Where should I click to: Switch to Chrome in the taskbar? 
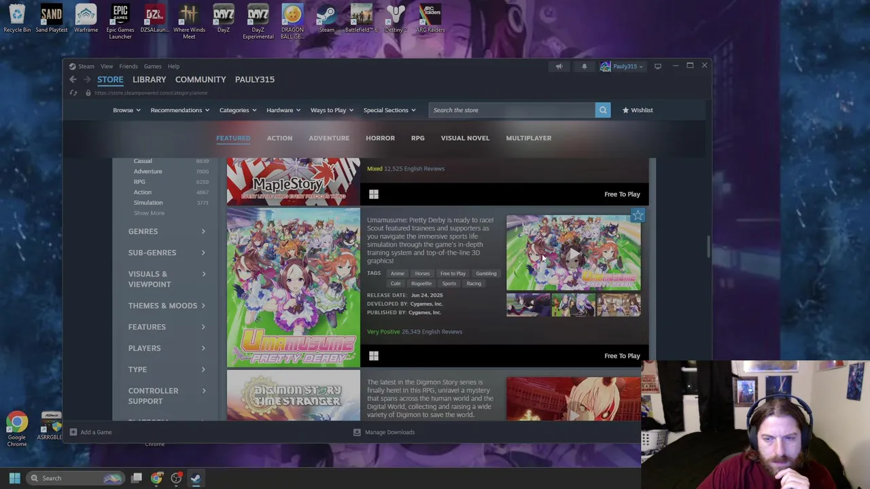coord(156,478)
